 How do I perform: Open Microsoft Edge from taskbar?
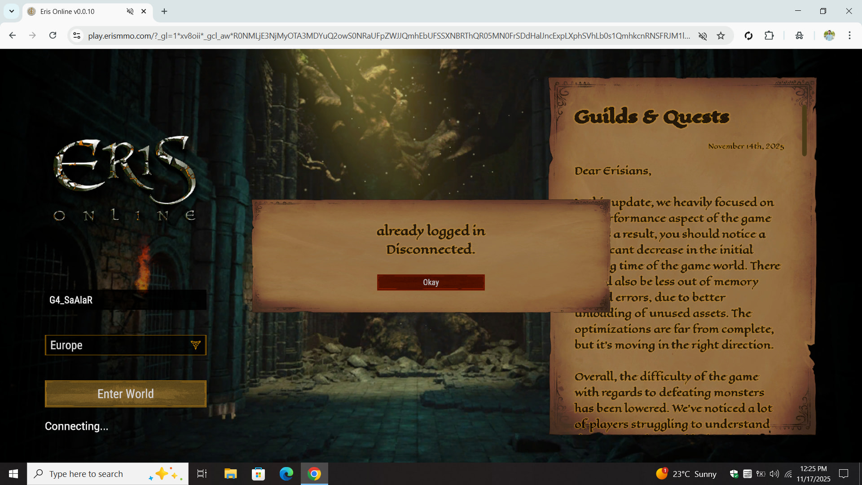click(x=286, y=474)
